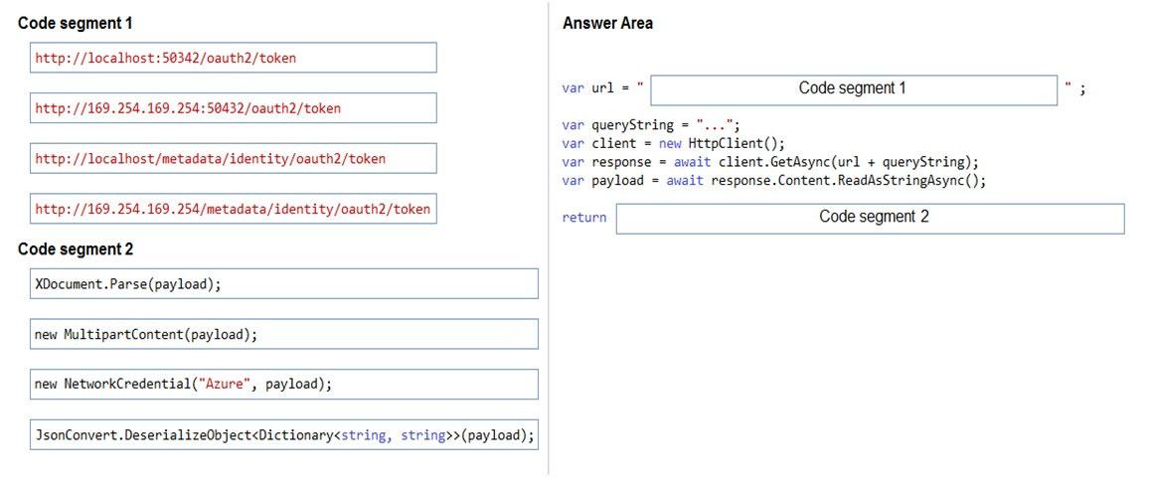Click the Code segment 1 drop target

click(x=854, y=89)
